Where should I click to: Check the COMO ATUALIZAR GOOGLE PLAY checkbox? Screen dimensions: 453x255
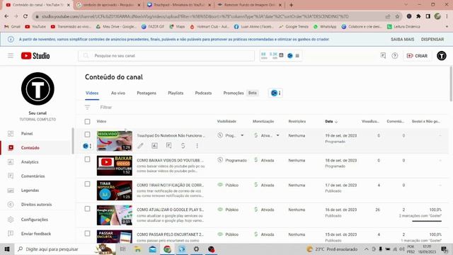pos(87,209)
